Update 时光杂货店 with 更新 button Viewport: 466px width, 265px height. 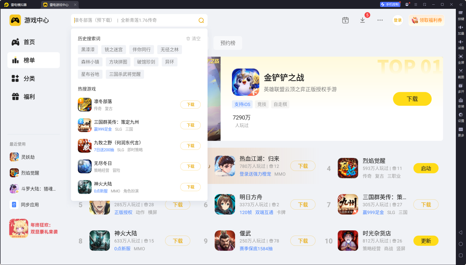426,241
